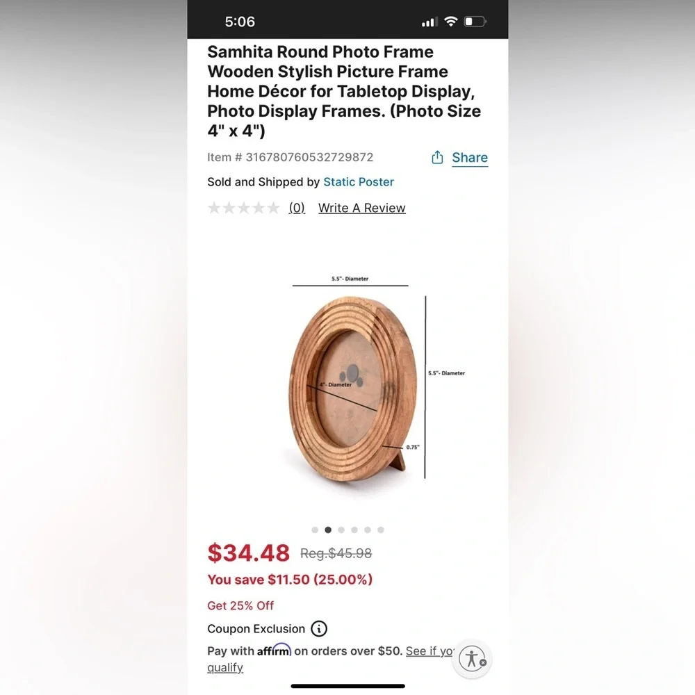Select the fifth image carousel dot
Screen dimensions: 695x695
[x=368, y=530]
